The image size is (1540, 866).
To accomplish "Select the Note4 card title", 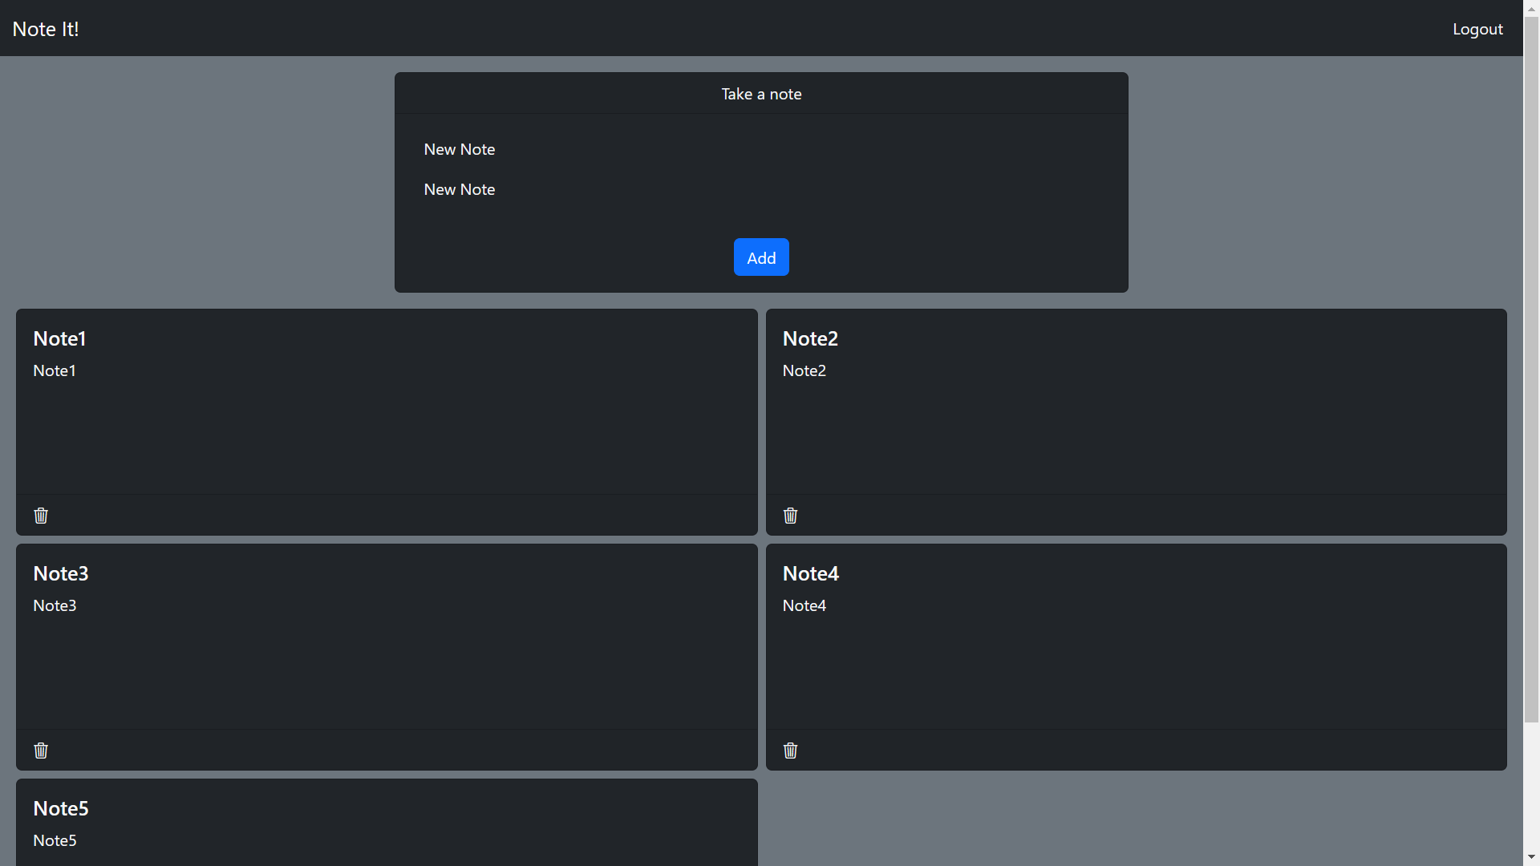I will coord(811,573).
